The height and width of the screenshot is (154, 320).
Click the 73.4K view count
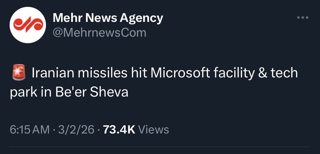[x=119, y=129]
